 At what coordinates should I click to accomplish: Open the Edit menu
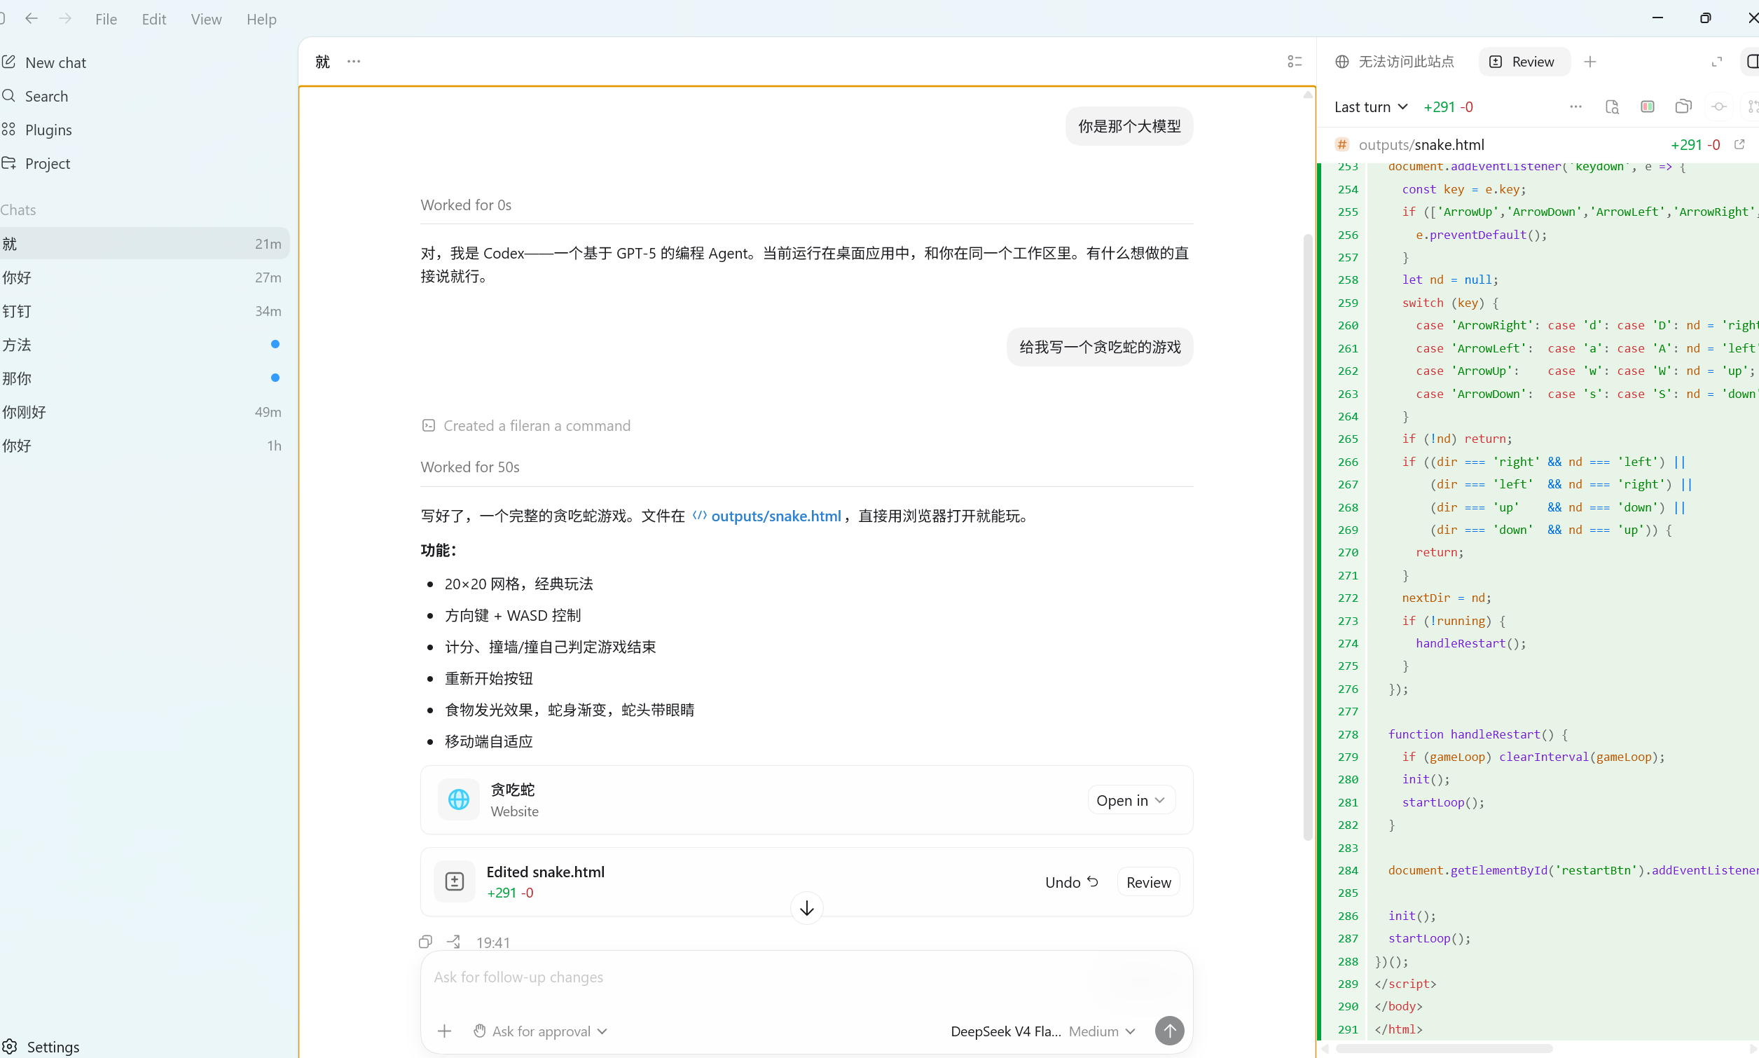pyautogui.click(x=154, y=19)
